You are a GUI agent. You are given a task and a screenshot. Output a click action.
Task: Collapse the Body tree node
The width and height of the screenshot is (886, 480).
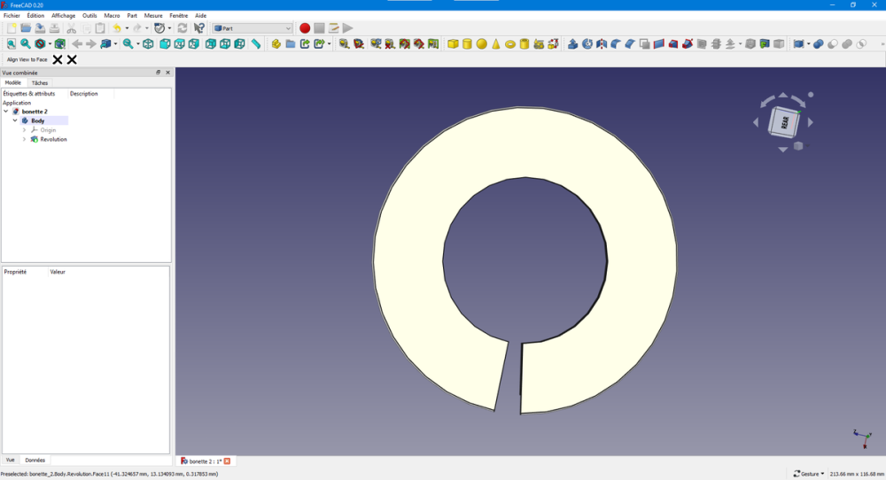point(15,120)
